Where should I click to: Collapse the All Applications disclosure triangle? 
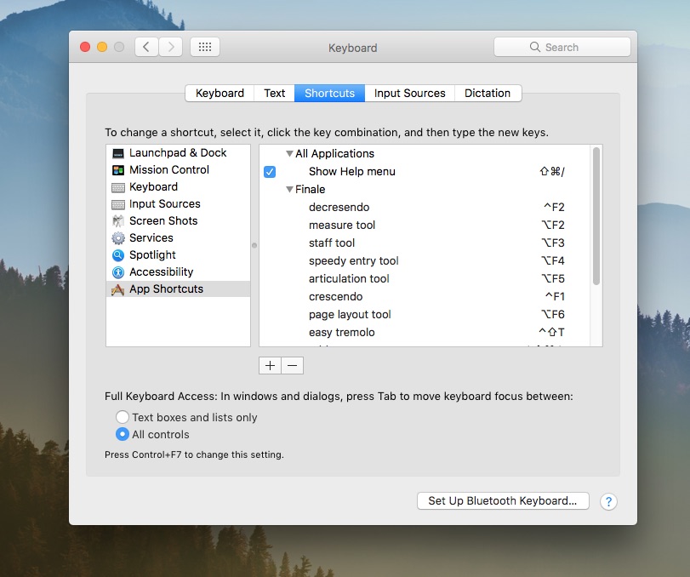point(289,154)
